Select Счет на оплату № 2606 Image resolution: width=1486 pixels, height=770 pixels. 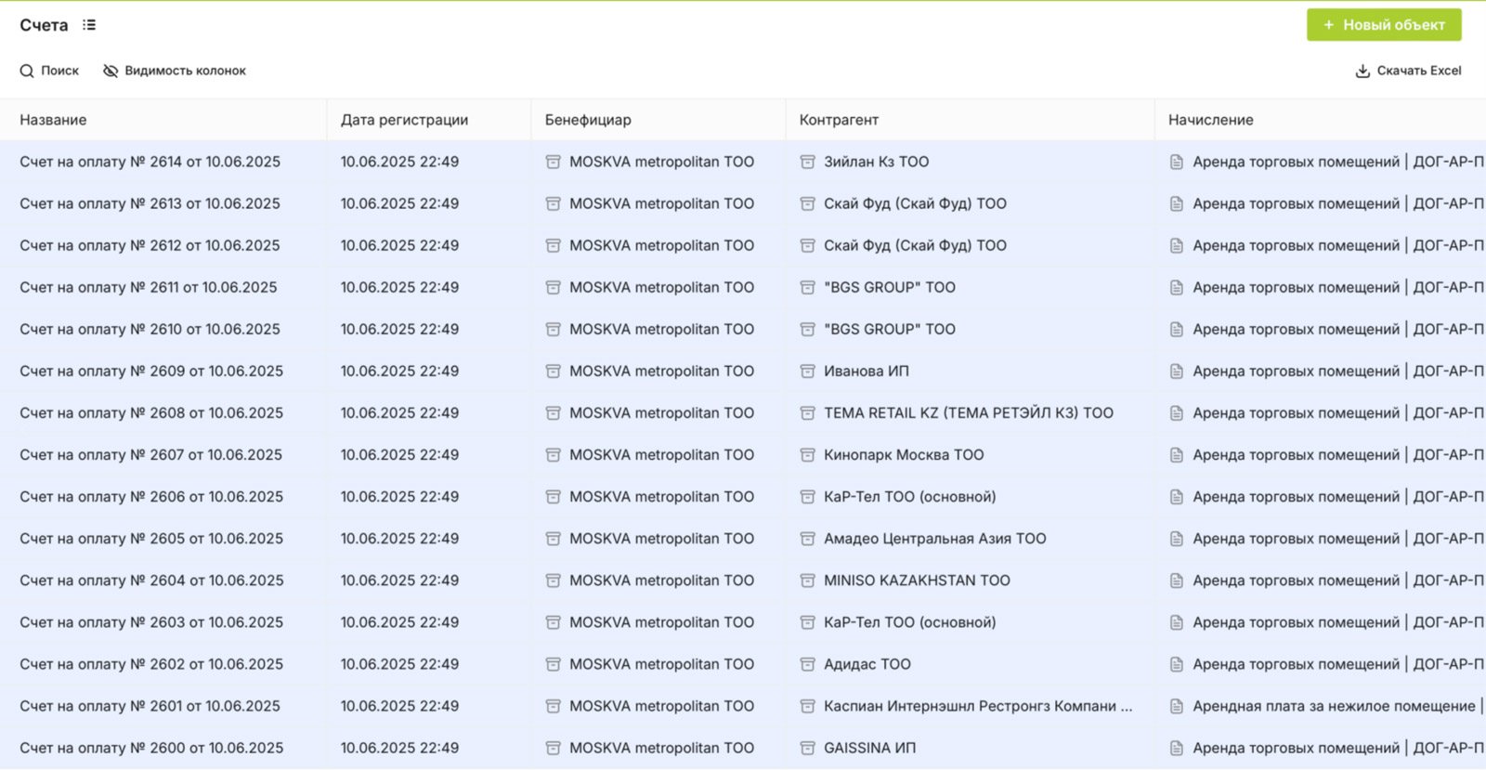click(x=151, y=497)
